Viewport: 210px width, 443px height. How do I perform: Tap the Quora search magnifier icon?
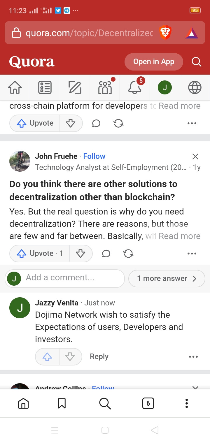tap(196, 62)
